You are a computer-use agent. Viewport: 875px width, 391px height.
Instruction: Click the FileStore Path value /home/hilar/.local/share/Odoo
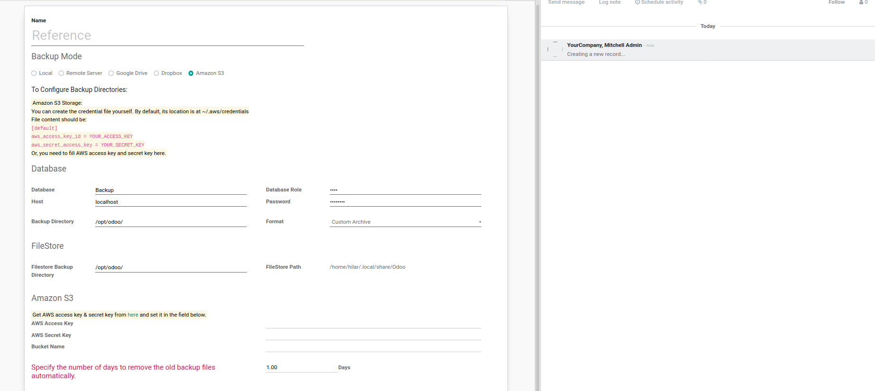pyautogui.click(x=368, y=267)
